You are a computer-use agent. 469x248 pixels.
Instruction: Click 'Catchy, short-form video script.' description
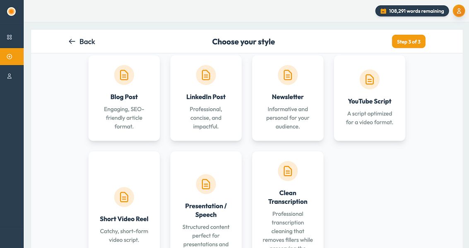[x=124, y=236]
